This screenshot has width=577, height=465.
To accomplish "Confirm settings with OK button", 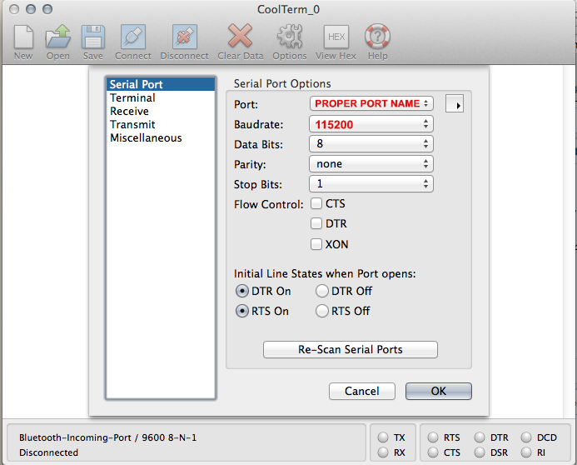I will coord(439,391).
